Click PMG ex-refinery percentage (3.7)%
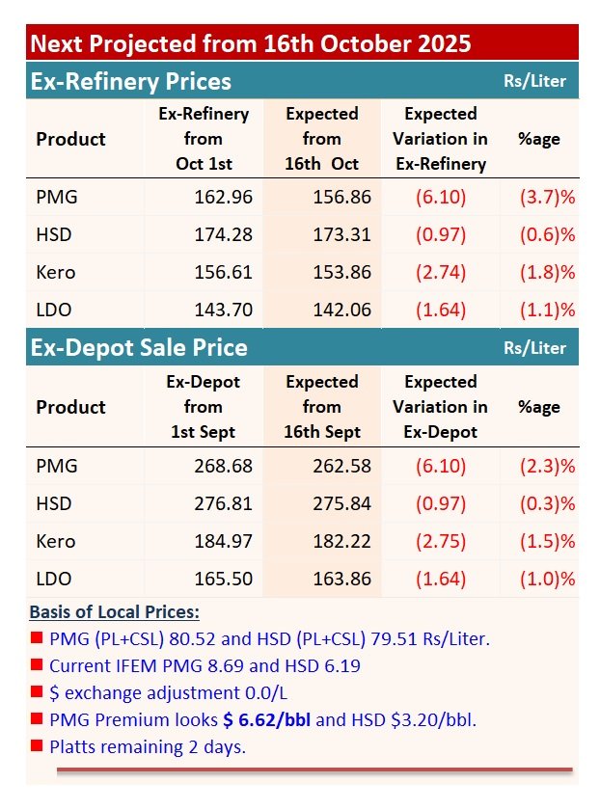 [x=547, y=197]
